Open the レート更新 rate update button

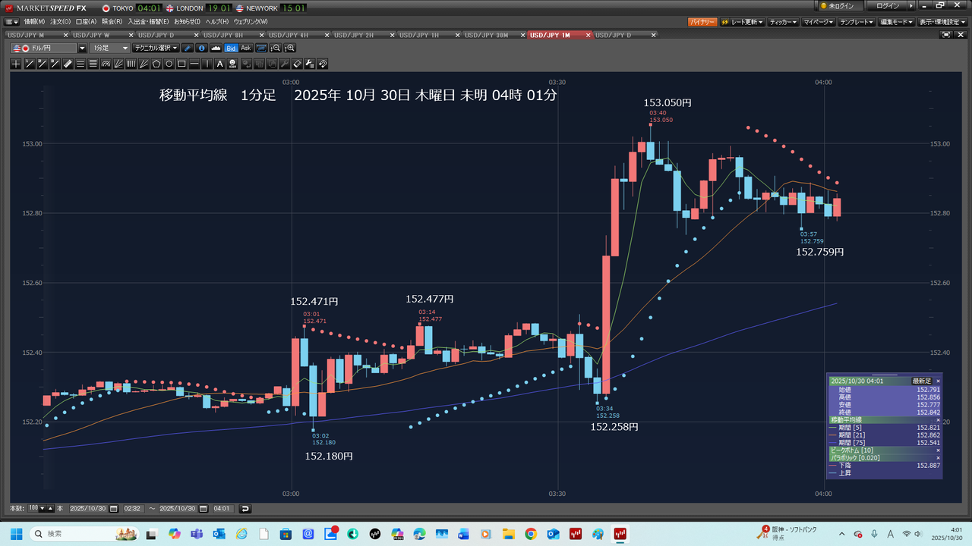[742, 22]
